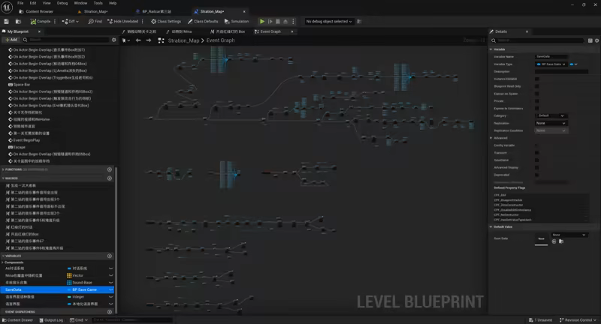Viewport: 601px width, 324px height.
Task: Open the debug object selector dropdown
Action: click(329, 22)
